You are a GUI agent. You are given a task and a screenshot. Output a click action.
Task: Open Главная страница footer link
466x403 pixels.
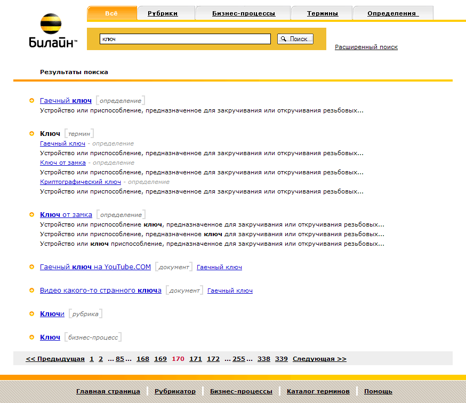point(108,391)
